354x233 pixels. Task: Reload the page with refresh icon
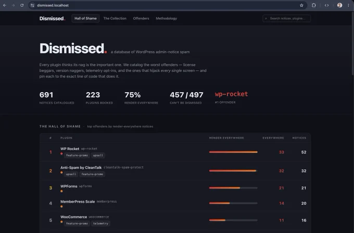(x=22, y=5)
